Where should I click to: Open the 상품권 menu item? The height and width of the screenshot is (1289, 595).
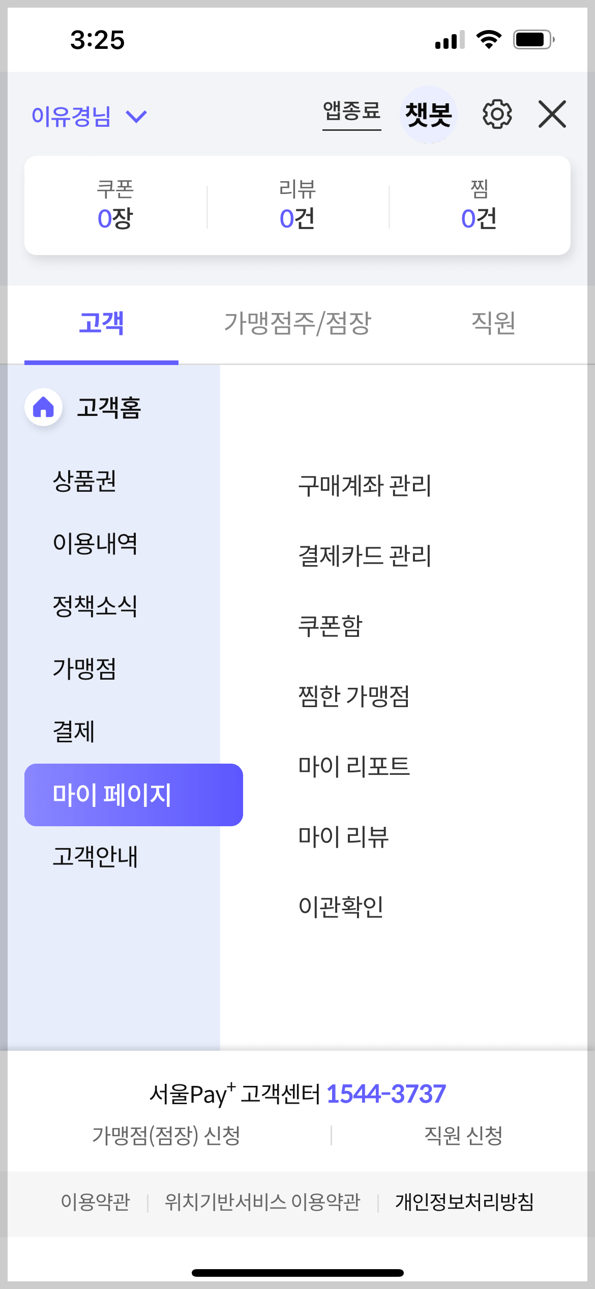tap(84, 483)
